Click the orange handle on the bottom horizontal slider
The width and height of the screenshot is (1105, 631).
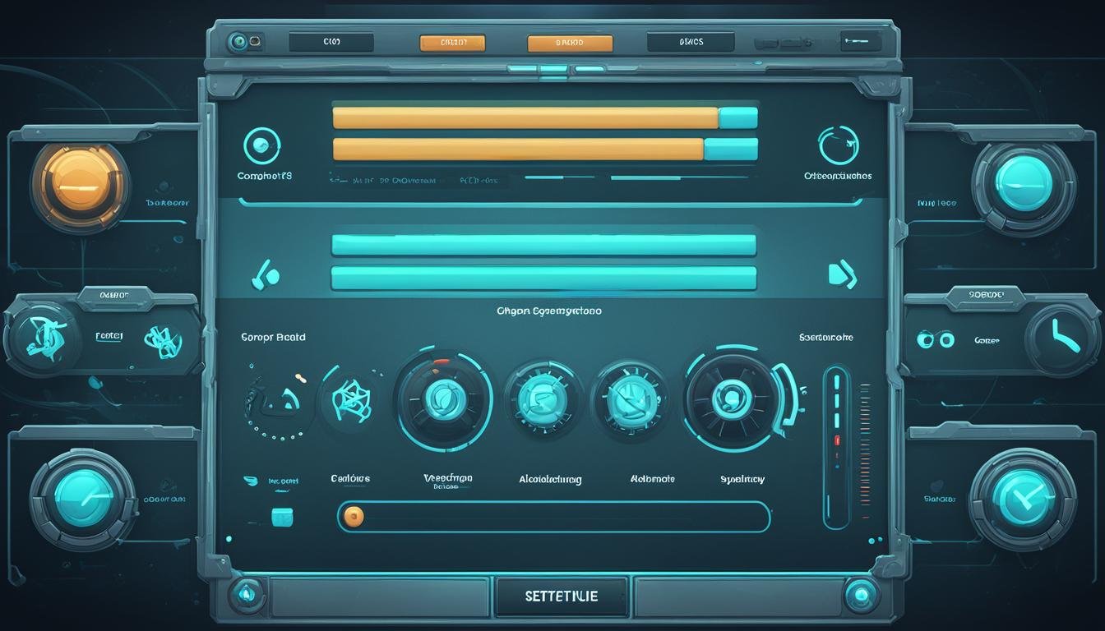[354, 516]
